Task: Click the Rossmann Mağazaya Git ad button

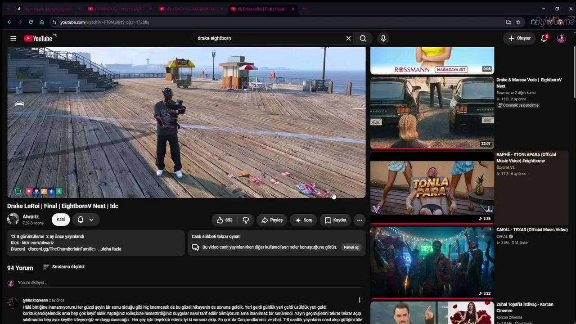Action: pos(451,70)
